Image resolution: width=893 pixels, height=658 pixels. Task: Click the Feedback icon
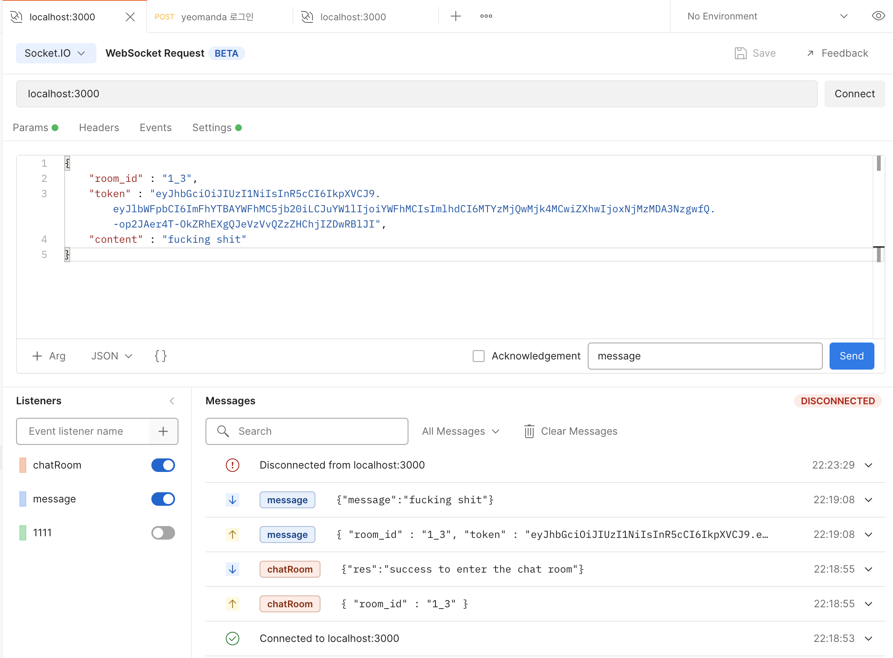[x=811, y=53]
